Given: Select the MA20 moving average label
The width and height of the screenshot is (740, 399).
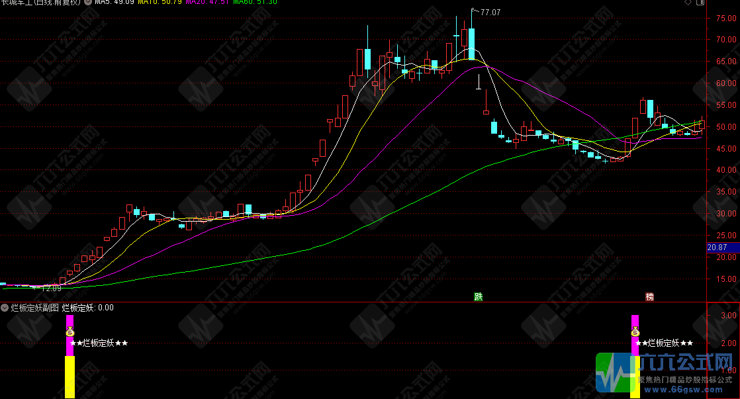Looking at the screenshot, I should point(207,3).
